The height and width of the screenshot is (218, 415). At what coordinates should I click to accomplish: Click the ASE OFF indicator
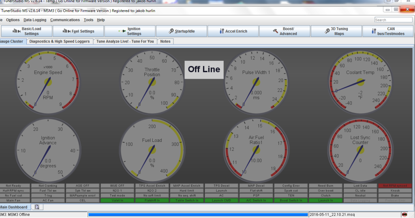click(x=83, y=186)
